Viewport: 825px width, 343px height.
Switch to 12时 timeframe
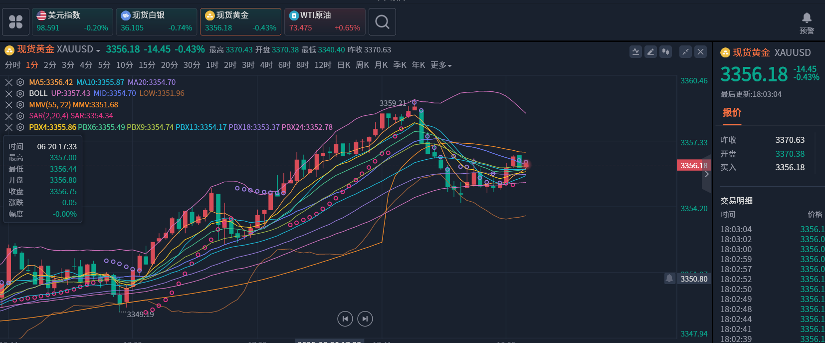point(323,65)
